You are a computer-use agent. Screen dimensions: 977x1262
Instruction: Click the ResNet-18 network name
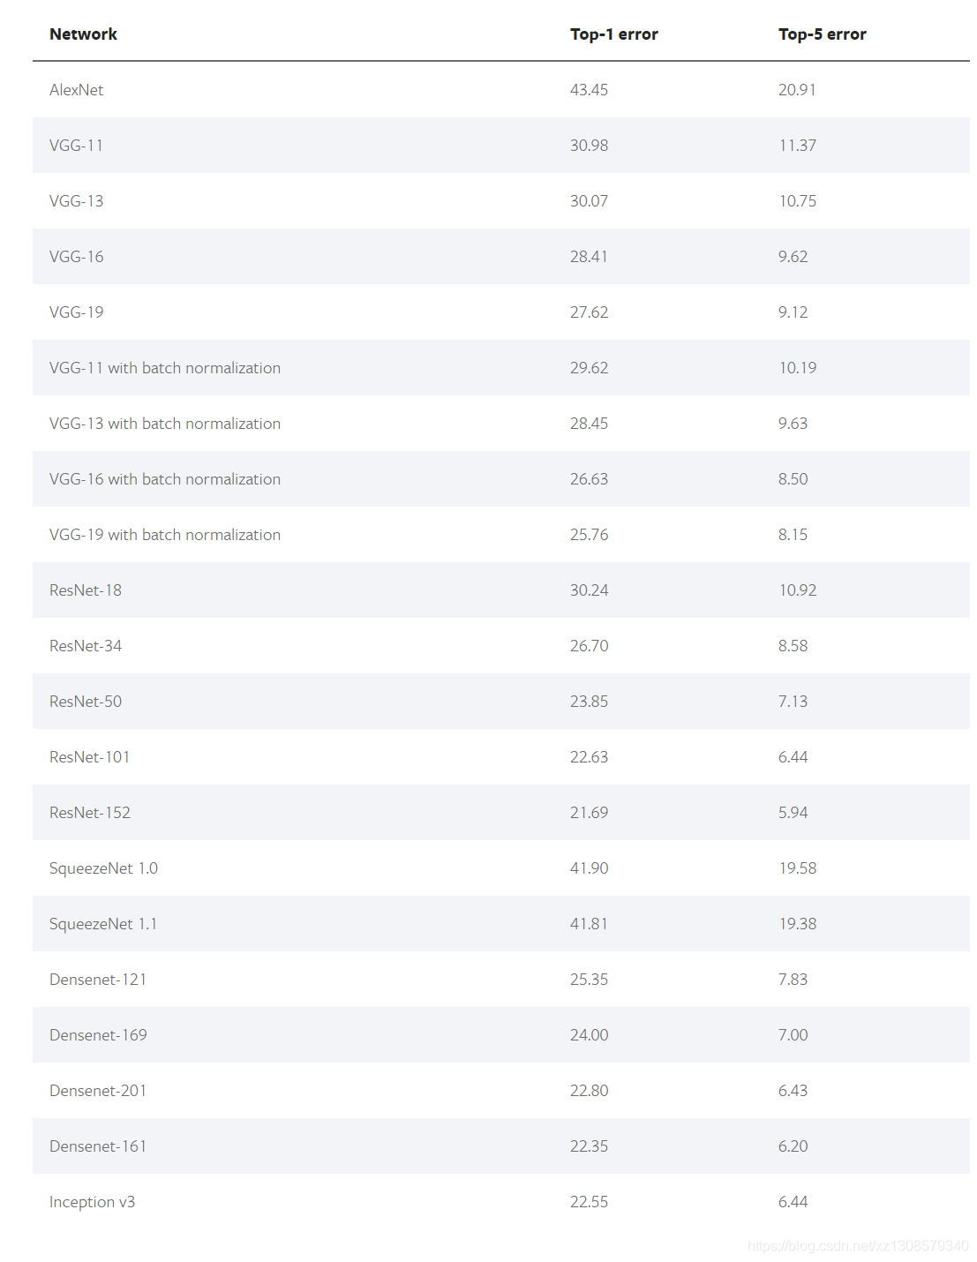(x=86, y=590)
